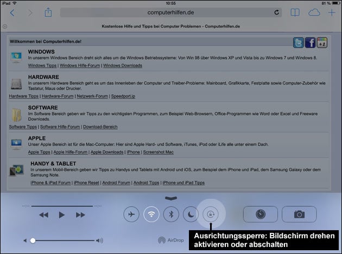The width and height of the screenshot is (342, 254).
Task: Skip forward to next track
Action: pos(80,215)
